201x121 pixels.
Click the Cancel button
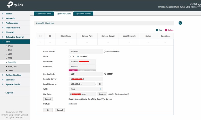pos(60,110)
